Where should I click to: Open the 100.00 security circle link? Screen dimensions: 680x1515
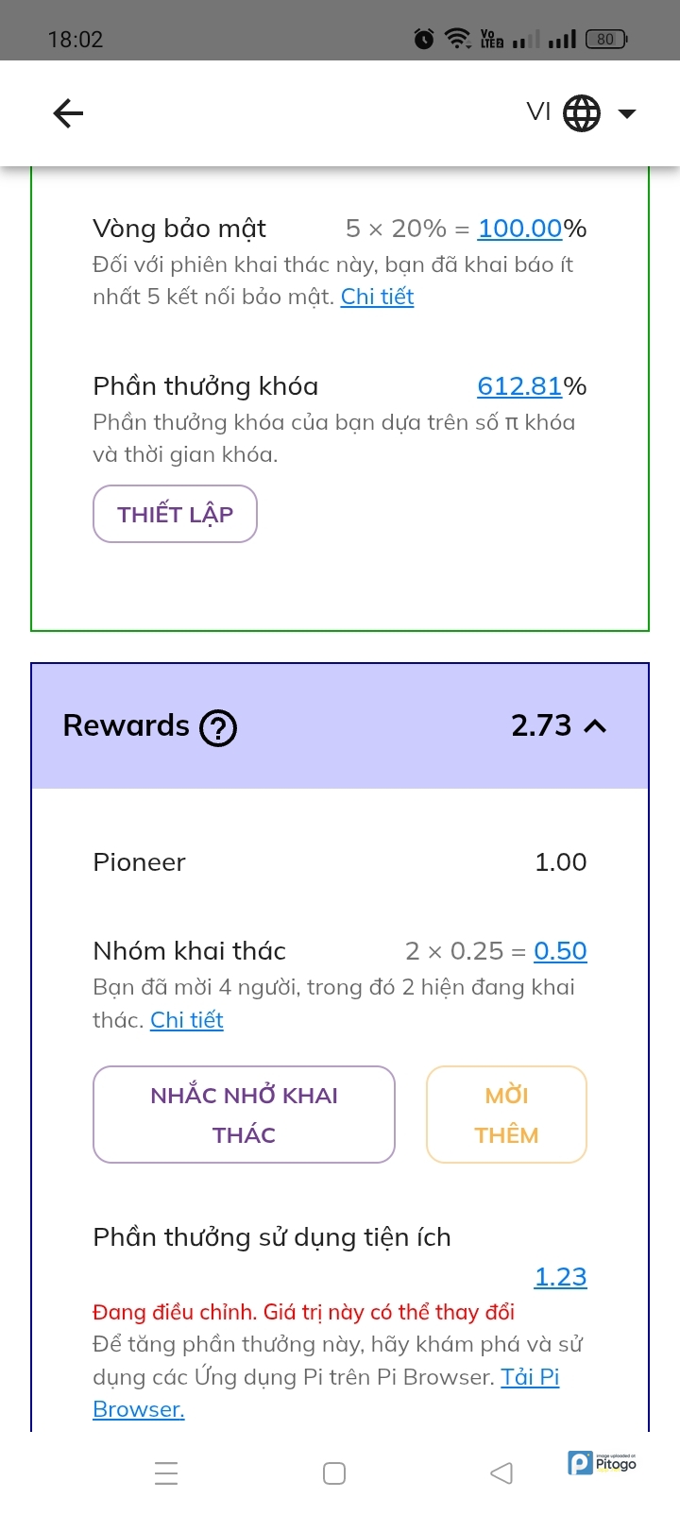tap(519, 229)
